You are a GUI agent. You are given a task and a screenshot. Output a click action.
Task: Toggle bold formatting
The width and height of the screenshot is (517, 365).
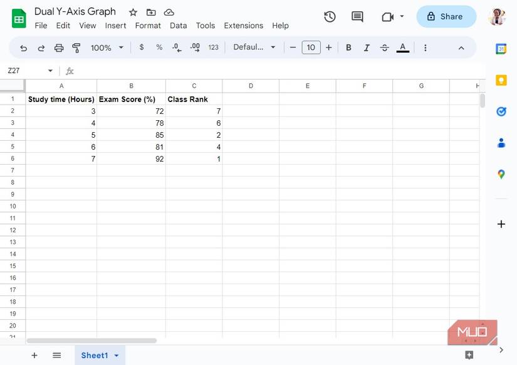[x=348, y=48]
